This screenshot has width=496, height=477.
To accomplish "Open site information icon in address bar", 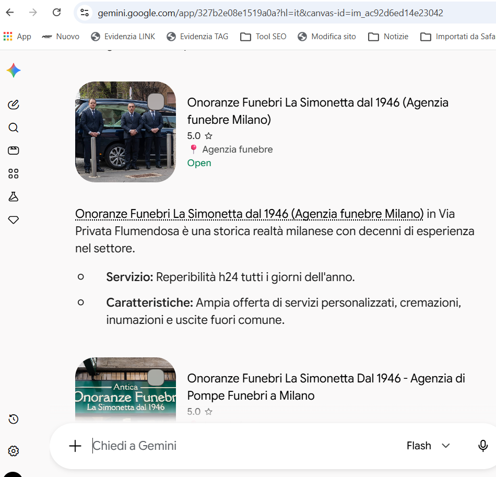I will click(85, 13).
